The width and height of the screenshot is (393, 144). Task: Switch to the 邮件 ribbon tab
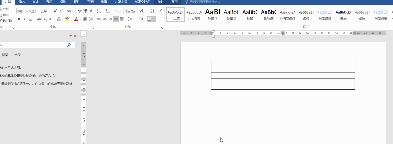[77, 2]
